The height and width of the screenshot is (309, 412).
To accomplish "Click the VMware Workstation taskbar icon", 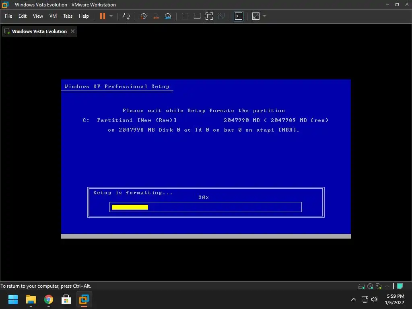I will (84, 299).
